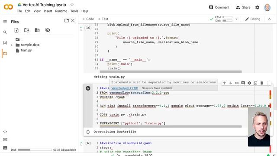The width and height of the screenshot is (277, 156).
Task: Open train.py in file list
Action: tap(26, 50)
